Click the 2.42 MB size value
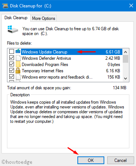Screen dimensions: 136x166 point(113,58)
